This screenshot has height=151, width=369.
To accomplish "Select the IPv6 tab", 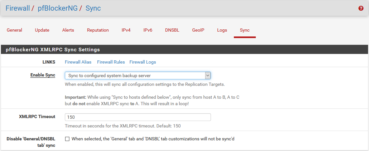I will [148, 30].
